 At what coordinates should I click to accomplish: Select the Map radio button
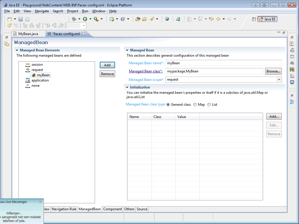coord(195,105)
